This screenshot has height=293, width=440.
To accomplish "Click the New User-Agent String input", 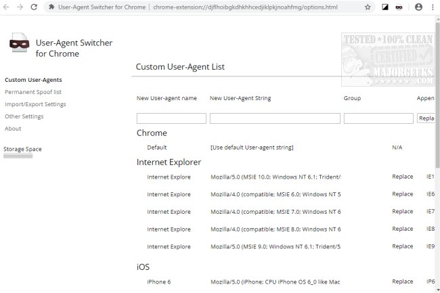I will point(275,118).
